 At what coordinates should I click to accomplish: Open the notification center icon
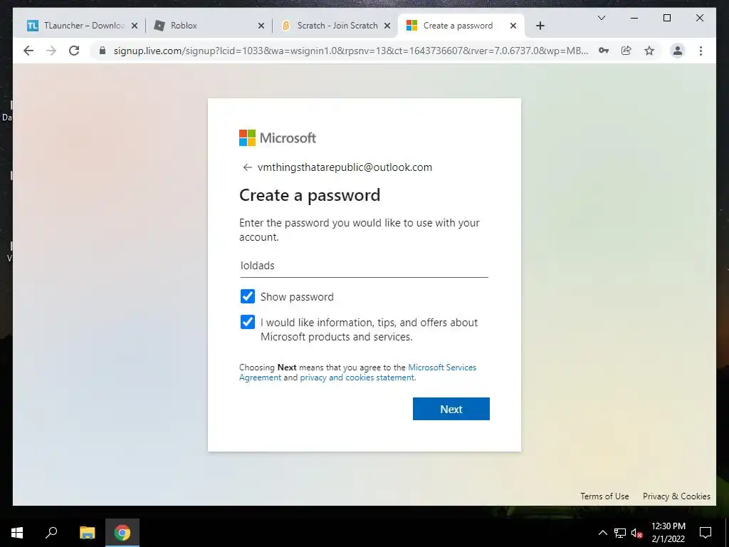pos(706,533)
